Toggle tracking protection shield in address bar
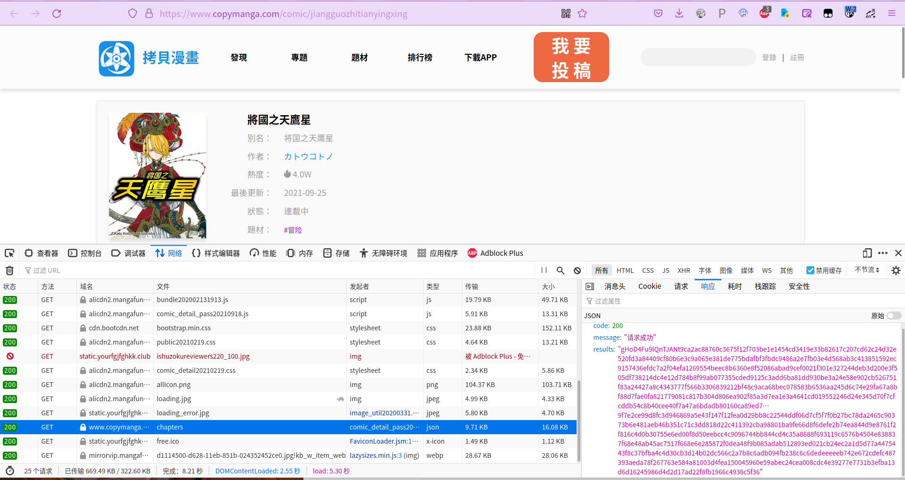Screen dimensions: 905x480 click(133, 13)
